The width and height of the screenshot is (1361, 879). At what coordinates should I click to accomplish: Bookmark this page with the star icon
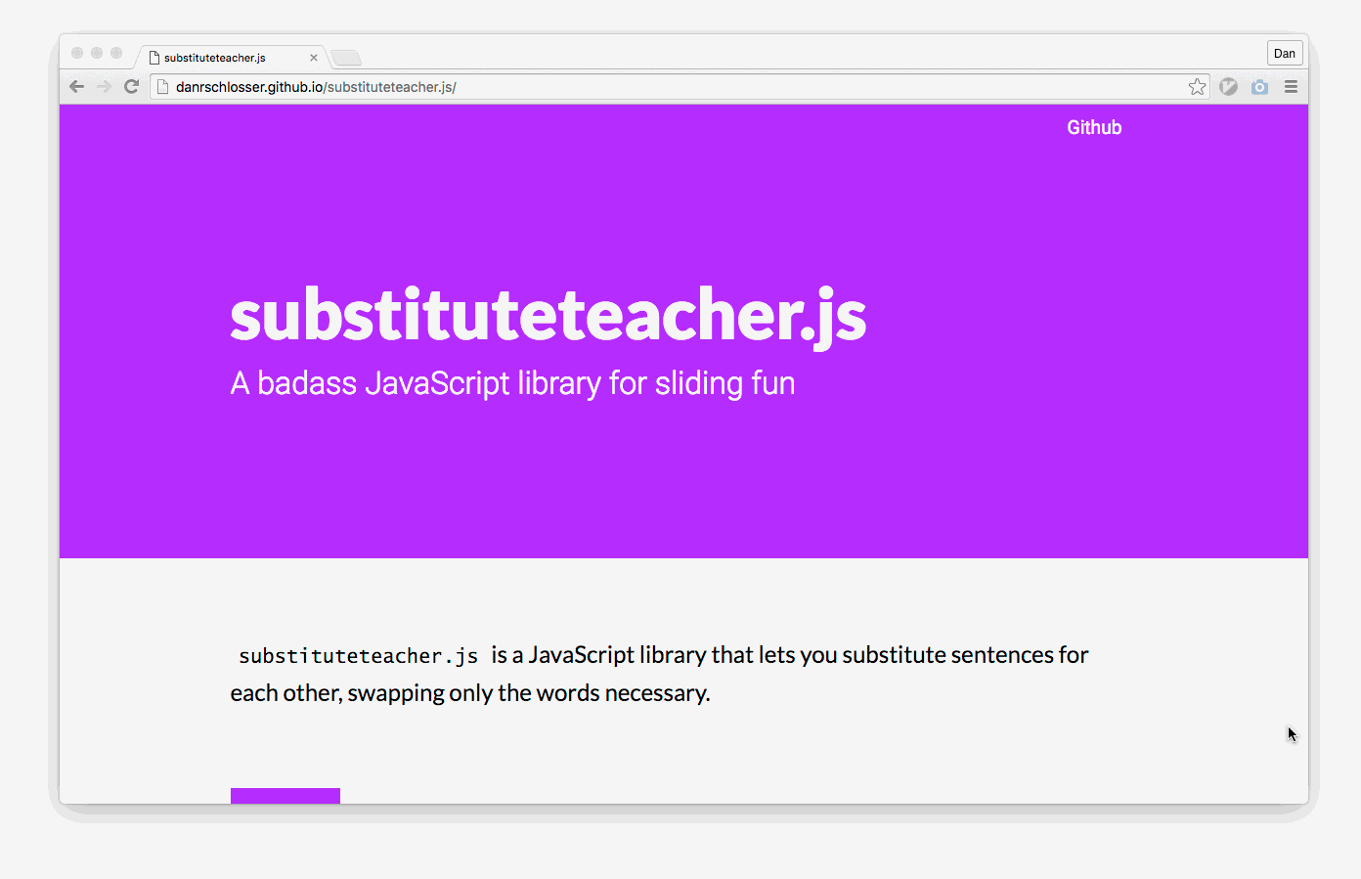[1197, 87]
